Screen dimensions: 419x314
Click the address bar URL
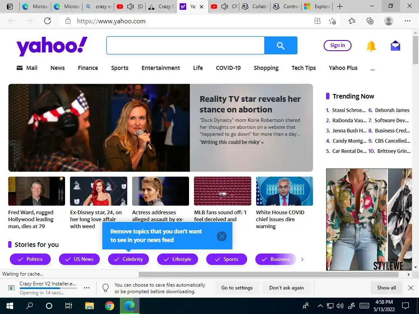point(111,21)
